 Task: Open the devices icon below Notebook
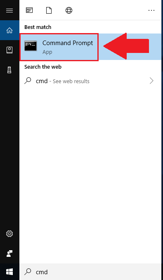[9, 70]
